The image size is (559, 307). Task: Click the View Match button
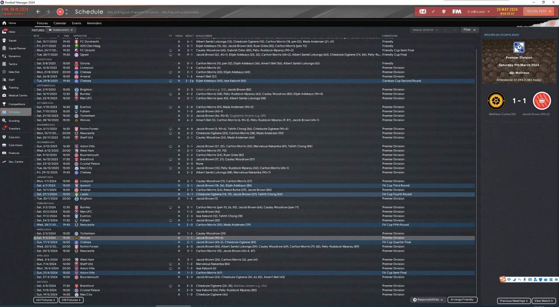point(544,301)
